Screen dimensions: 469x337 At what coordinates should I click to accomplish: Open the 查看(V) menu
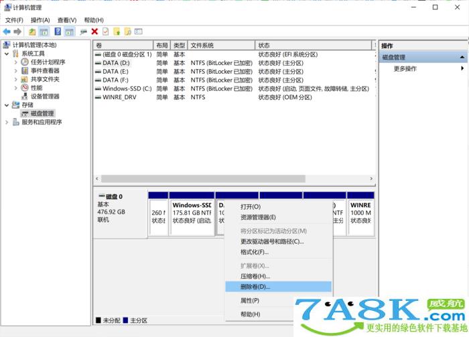click(x=67, y=20)
